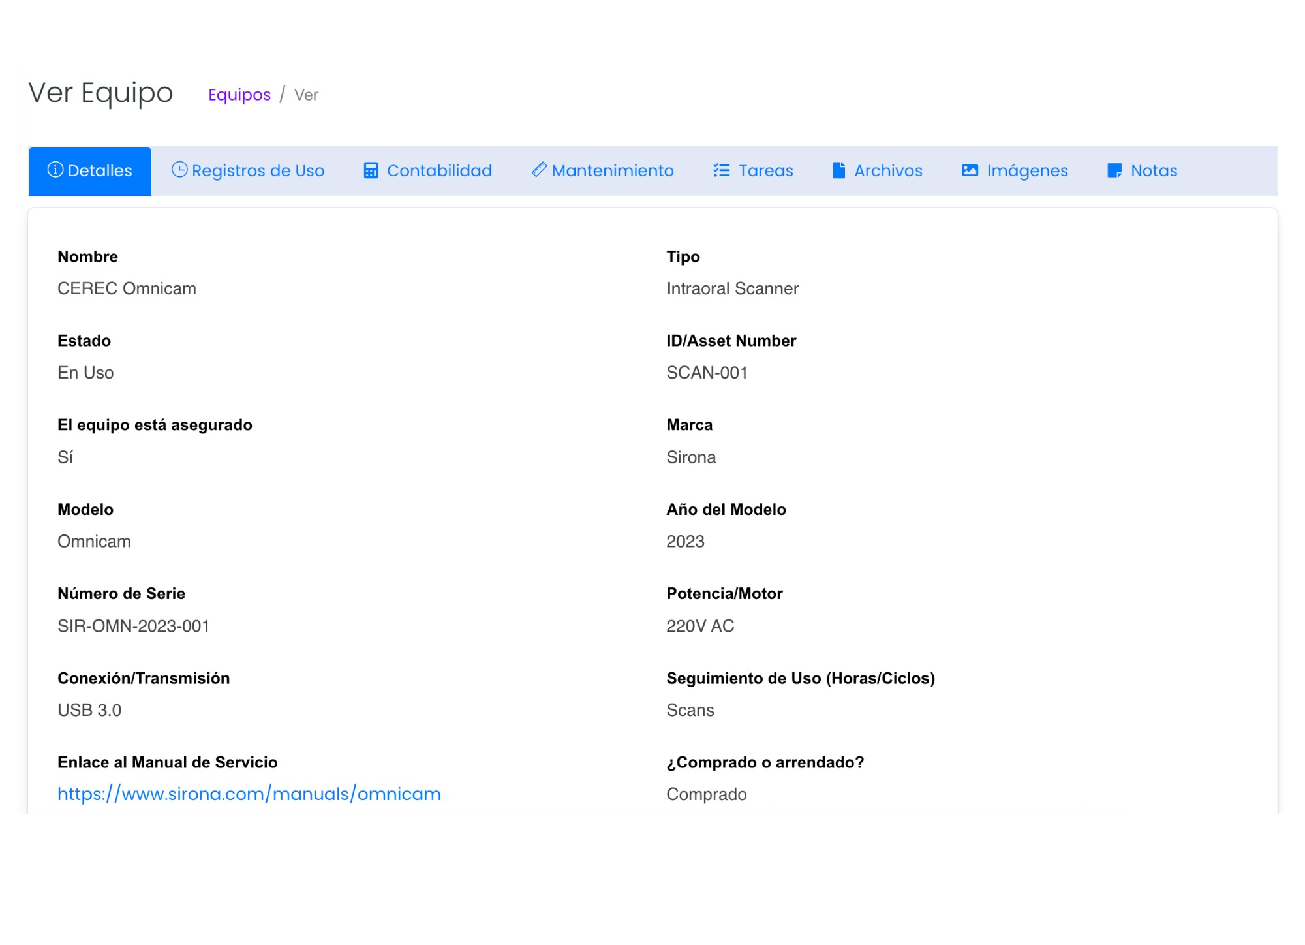Click the Ver breadcrumb text
This screenshot has width=1305, height=945.
pos(306,95)
